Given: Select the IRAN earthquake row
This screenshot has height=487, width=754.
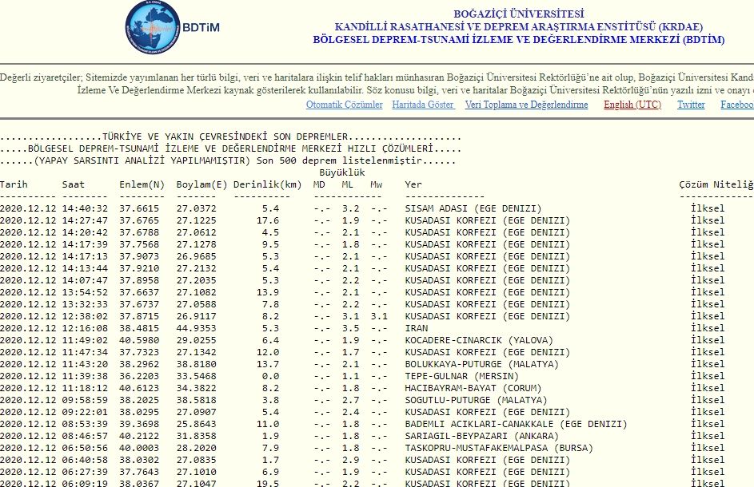Looking at the screenshot, I should pyautogui.click(x=417, y=328).
